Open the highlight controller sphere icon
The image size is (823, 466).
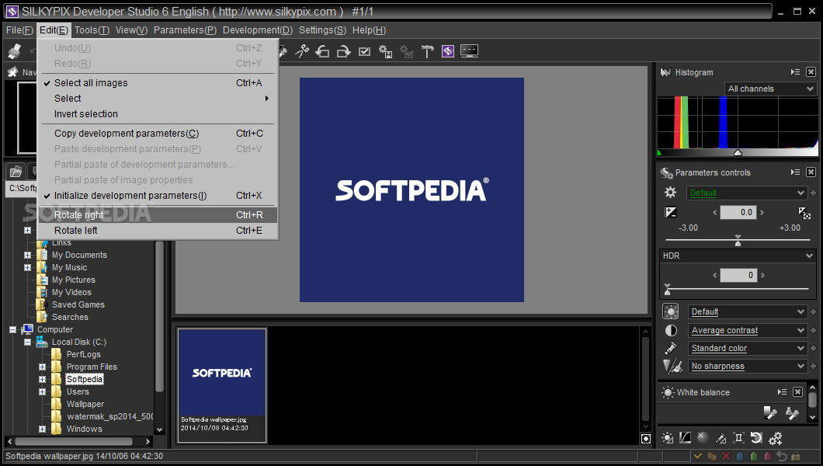[703, 438]
